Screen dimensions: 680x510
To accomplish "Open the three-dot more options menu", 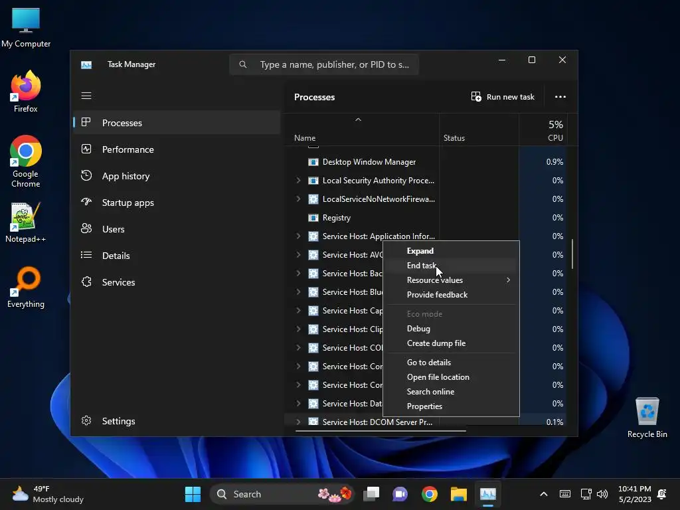I will pyautogui.click(x=560, y=97).
